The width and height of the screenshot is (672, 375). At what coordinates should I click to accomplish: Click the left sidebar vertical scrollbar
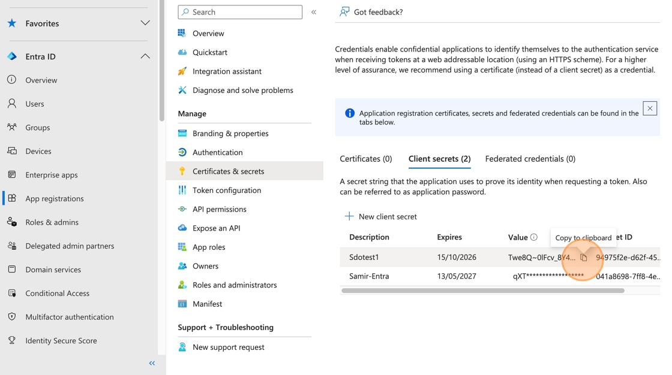click(161, 61)
